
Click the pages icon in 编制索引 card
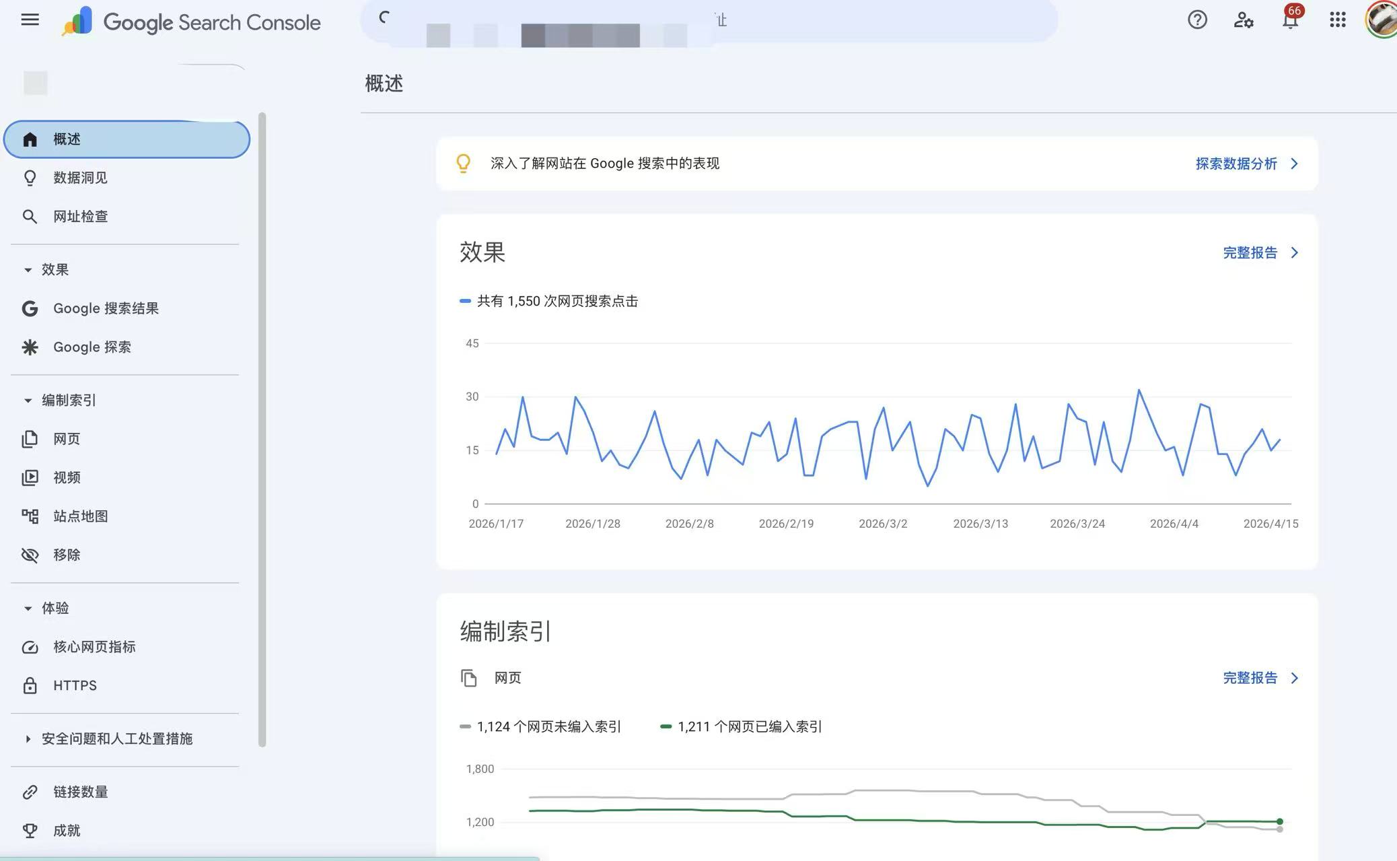pos(469,678)
